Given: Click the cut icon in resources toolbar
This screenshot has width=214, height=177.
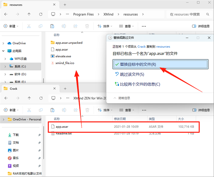Looking at the screenshot, I should [x=29, y=26].
